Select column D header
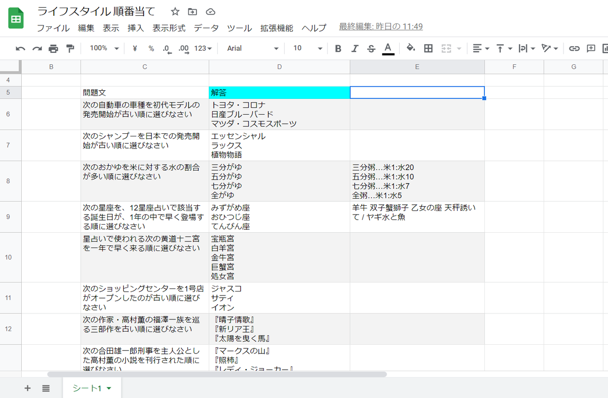The image size is (608, 398). [x=279, y=67]
